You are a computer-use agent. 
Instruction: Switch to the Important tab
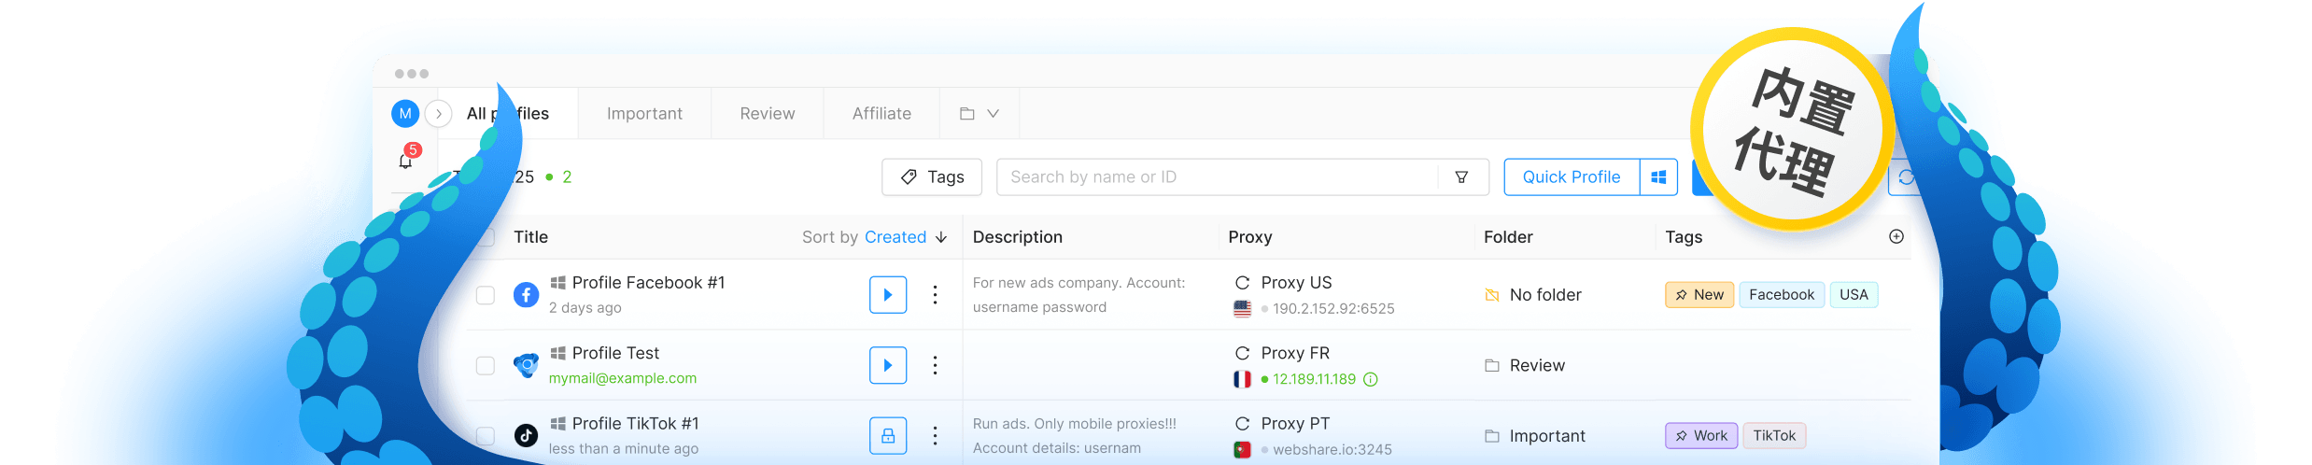coord(644,114)
